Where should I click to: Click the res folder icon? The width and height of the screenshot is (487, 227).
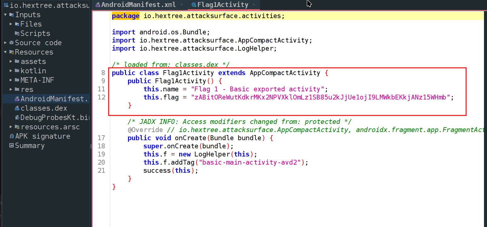pyautogui.click(x=17, y=90)
